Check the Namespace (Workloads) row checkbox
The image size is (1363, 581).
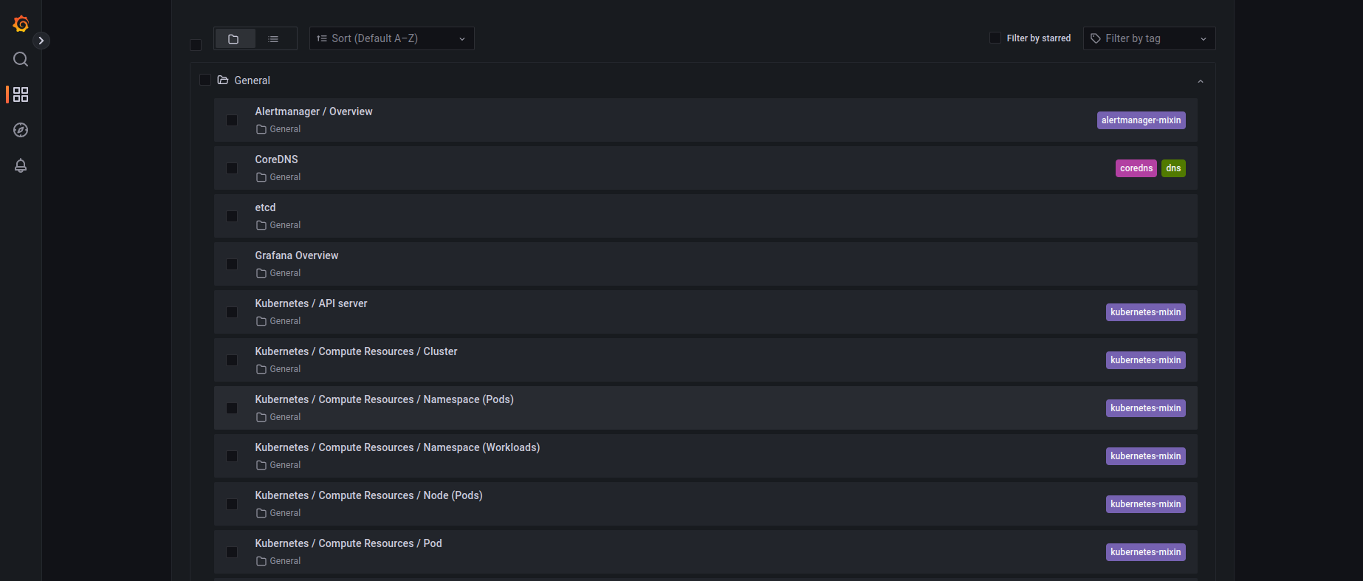pyautogui.click(x=232, y=456)
